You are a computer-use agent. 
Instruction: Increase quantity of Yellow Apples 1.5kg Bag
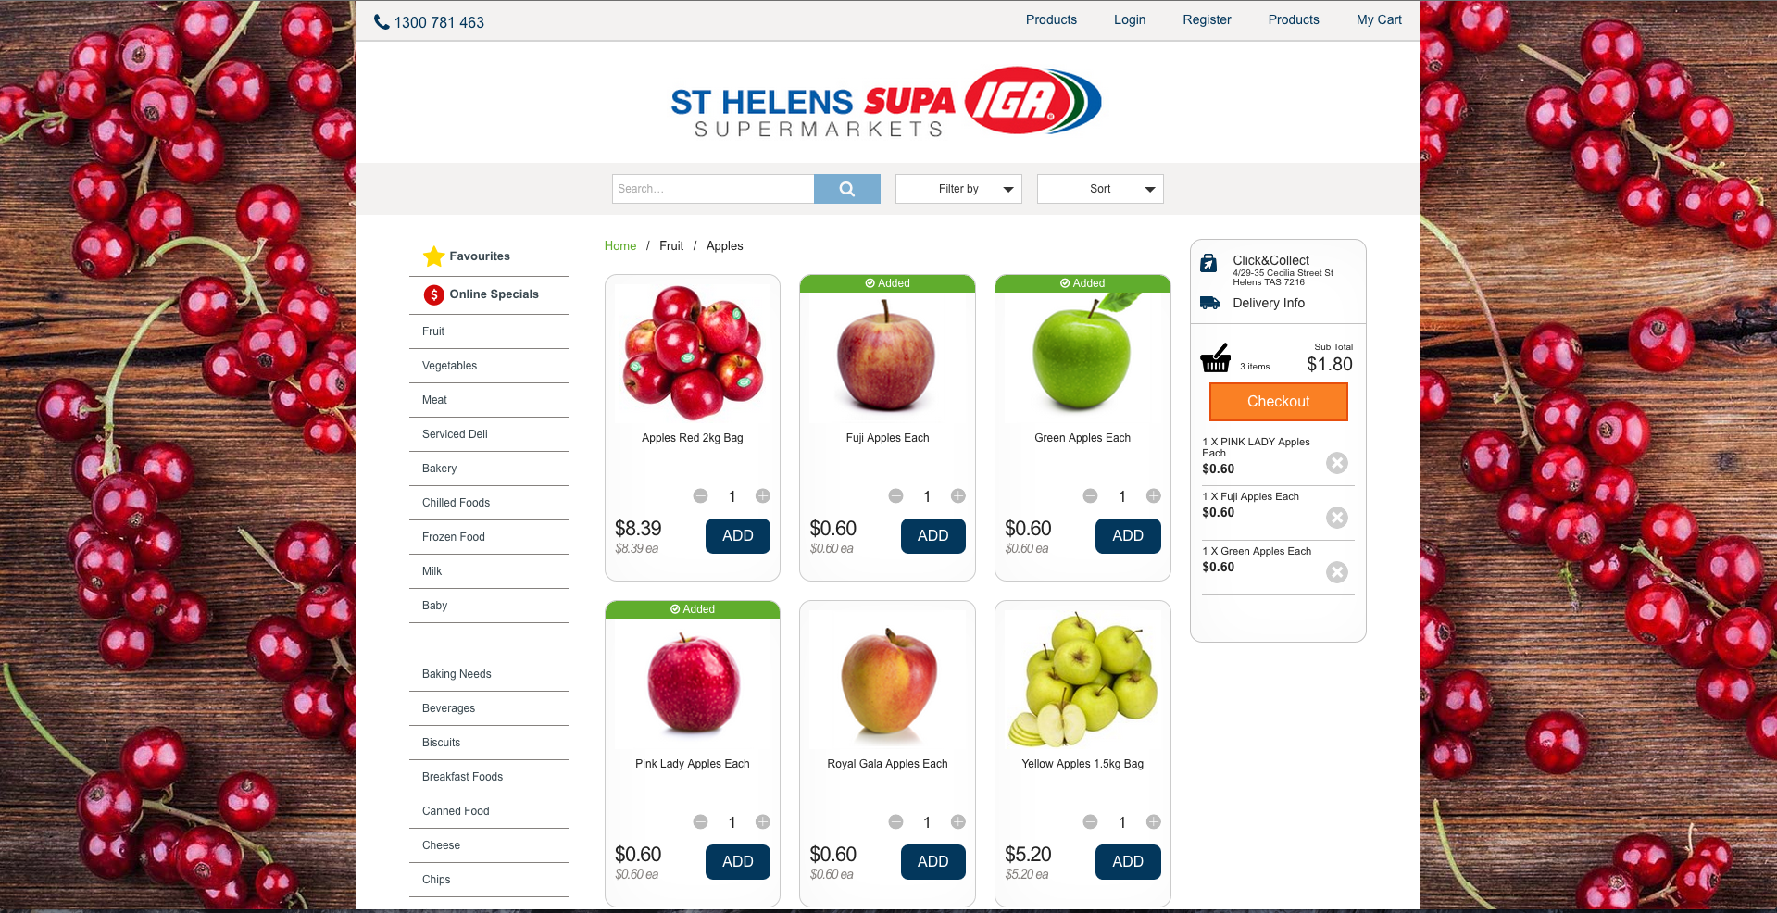pos(1153,822)
